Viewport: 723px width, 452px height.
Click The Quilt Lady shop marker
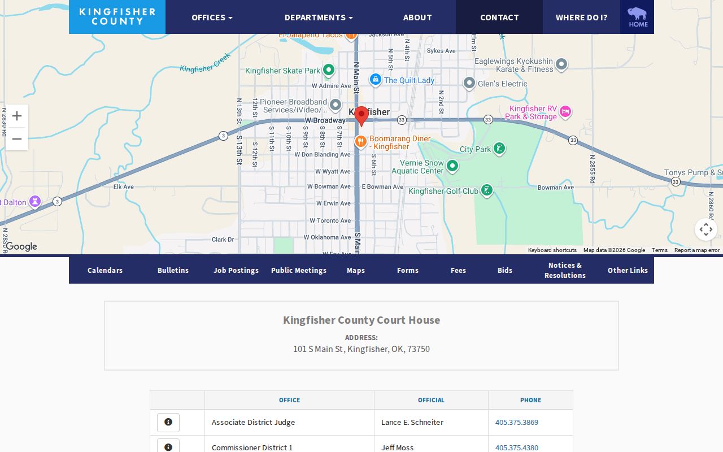pyautogui.click(x=376, y=80)
